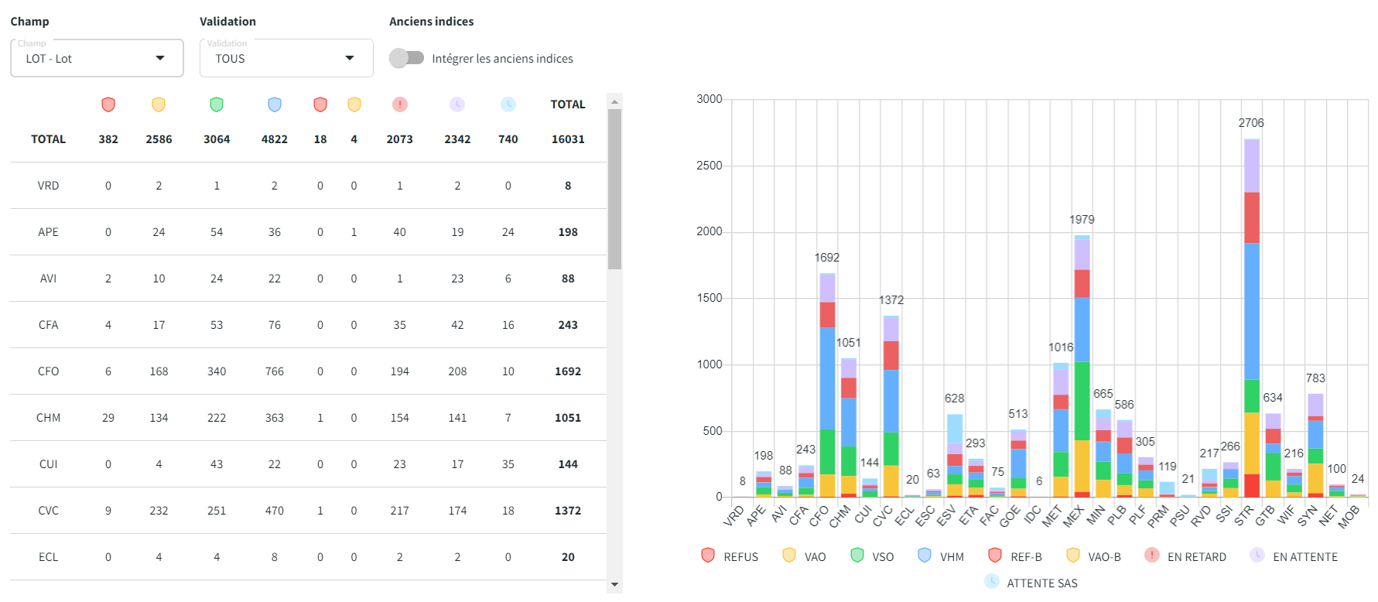Select the CFO row label in table
Screen dimensions: 1378x602
click(x=48, y=371)
